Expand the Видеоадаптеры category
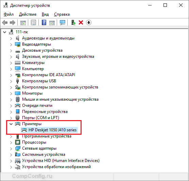This screenshot has width=189, height=181. (11, 45)
